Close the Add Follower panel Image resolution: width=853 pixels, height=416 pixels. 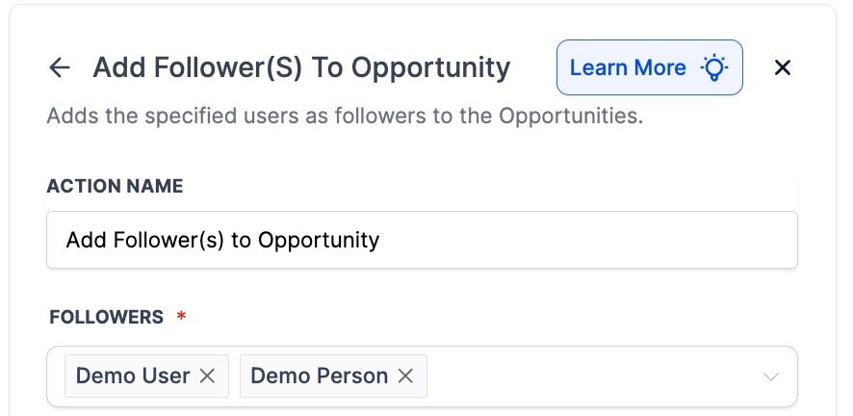pyautogui.click(x=783, y=67)
